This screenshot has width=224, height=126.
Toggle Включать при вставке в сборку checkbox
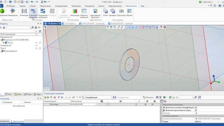pyautogui.click(x=196, y=111)
